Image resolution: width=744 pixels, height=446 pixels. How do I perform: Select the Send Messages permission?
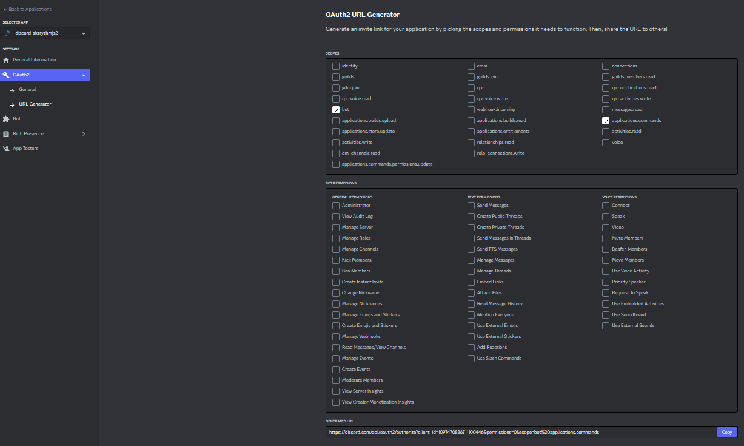(471, 205)
